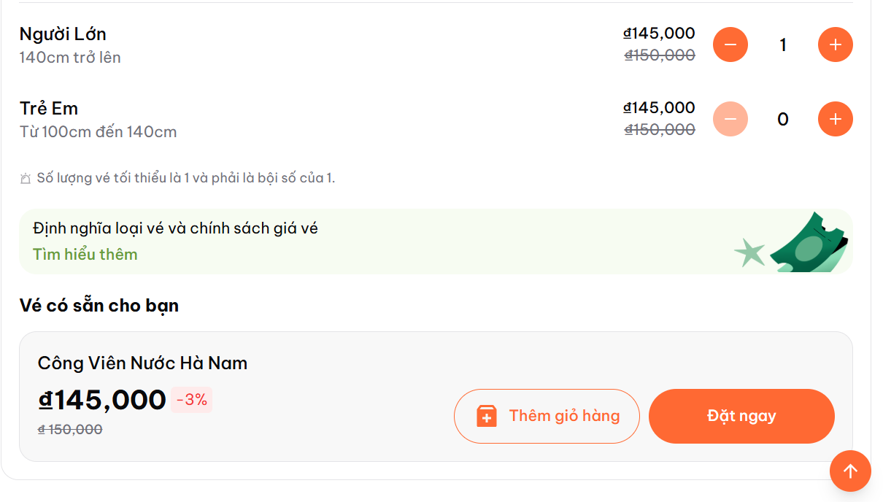
Task: Click the -3% discount badge
Action: [191, 400]
